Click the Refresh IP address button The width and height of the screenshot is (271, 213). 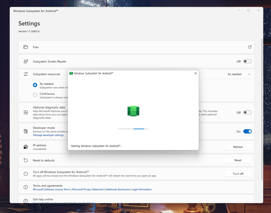(x=238, y=147)
